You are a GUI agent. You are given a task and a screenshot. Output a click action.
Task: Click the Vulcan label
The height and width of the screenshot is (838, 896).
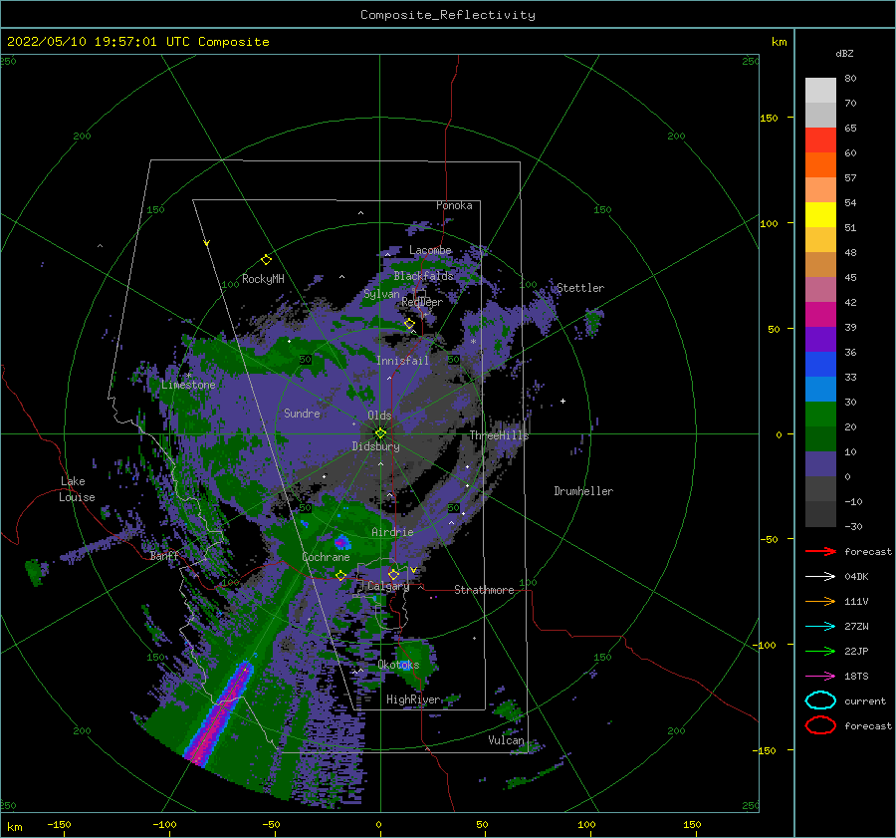point(507,740)
